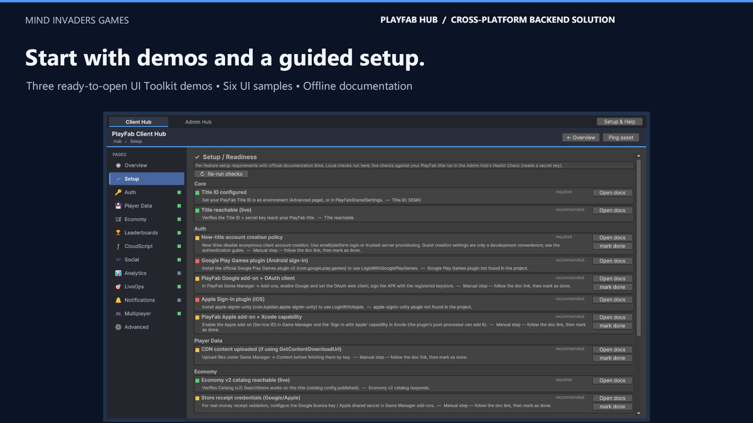Click the vertical scrollbar thumb
The image size is (753, 423).
tap(639, 247)
